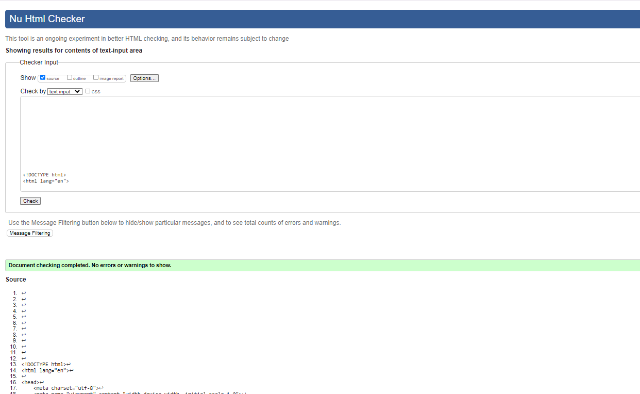Enable the image report checkbox

pos(96,78)
